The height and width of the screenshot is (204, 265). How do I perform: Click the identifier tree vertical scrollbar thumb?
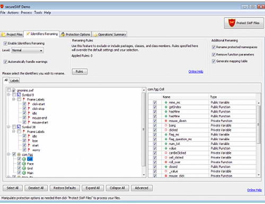coord(144,129)
